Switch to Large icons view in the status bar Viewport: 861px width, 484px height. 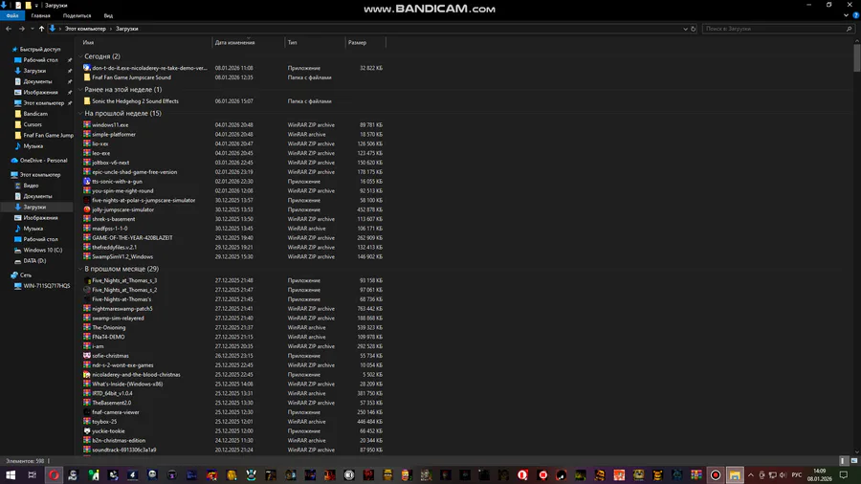[x=854, y=461]
